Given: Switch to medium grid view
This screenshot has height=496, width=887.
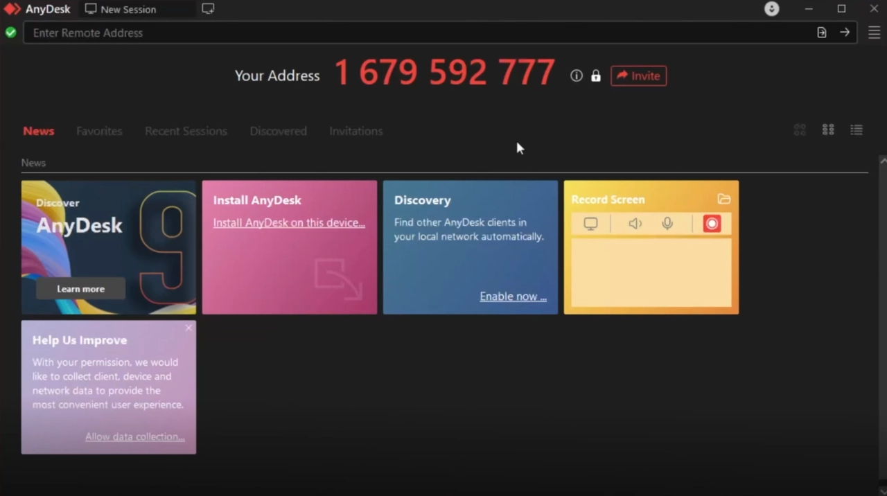Looking at the screenshot, I should (828, 130).
